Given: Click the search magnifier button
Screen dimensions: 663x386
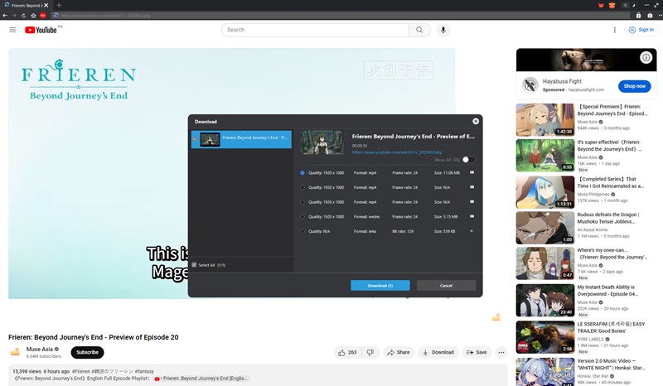Looking at the screenshot, I should (x=419, y=30).
